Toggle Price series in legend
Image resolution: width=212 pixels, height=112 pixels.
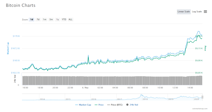coord(99,105)
